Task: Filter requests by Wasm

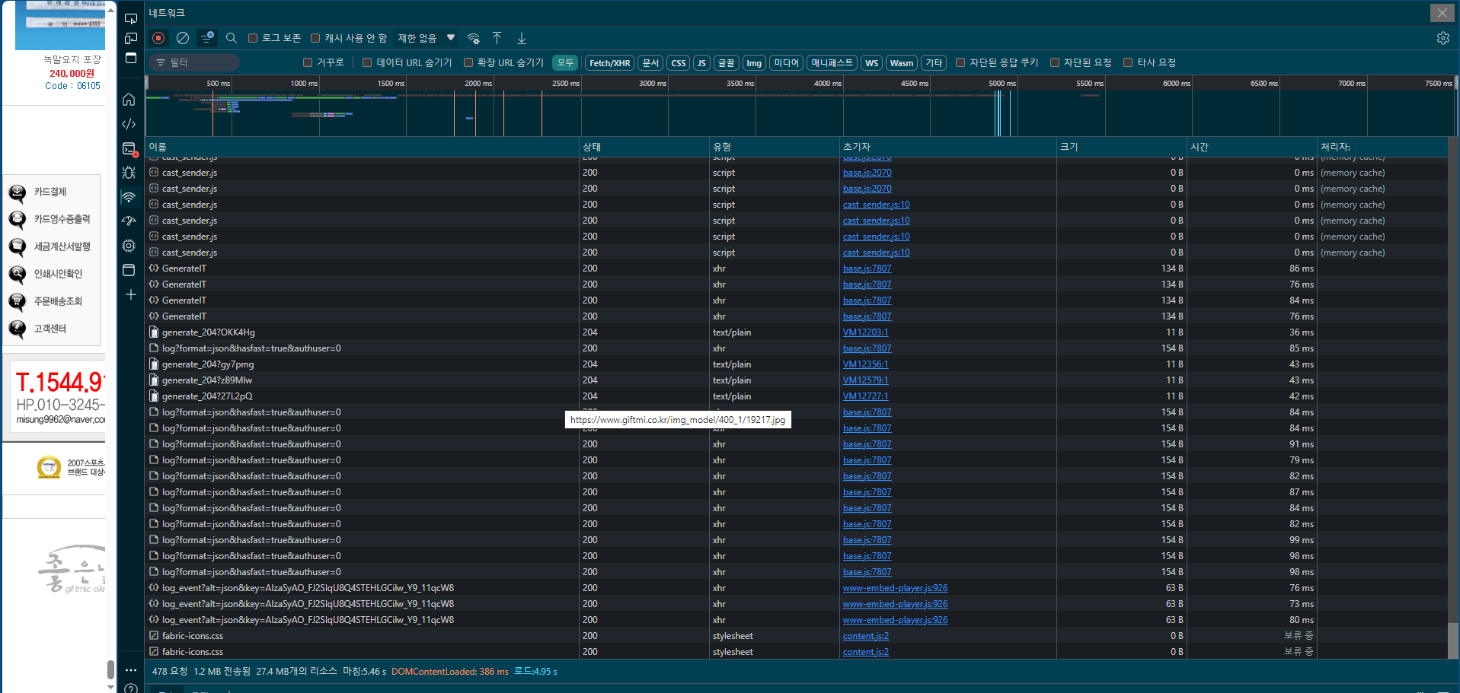Action: pyautogui.click(x=902, y=62)
